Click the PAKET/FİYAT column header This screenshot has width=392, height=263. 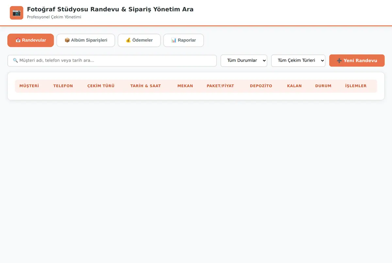pyautogui.click(x=220, y=86)
